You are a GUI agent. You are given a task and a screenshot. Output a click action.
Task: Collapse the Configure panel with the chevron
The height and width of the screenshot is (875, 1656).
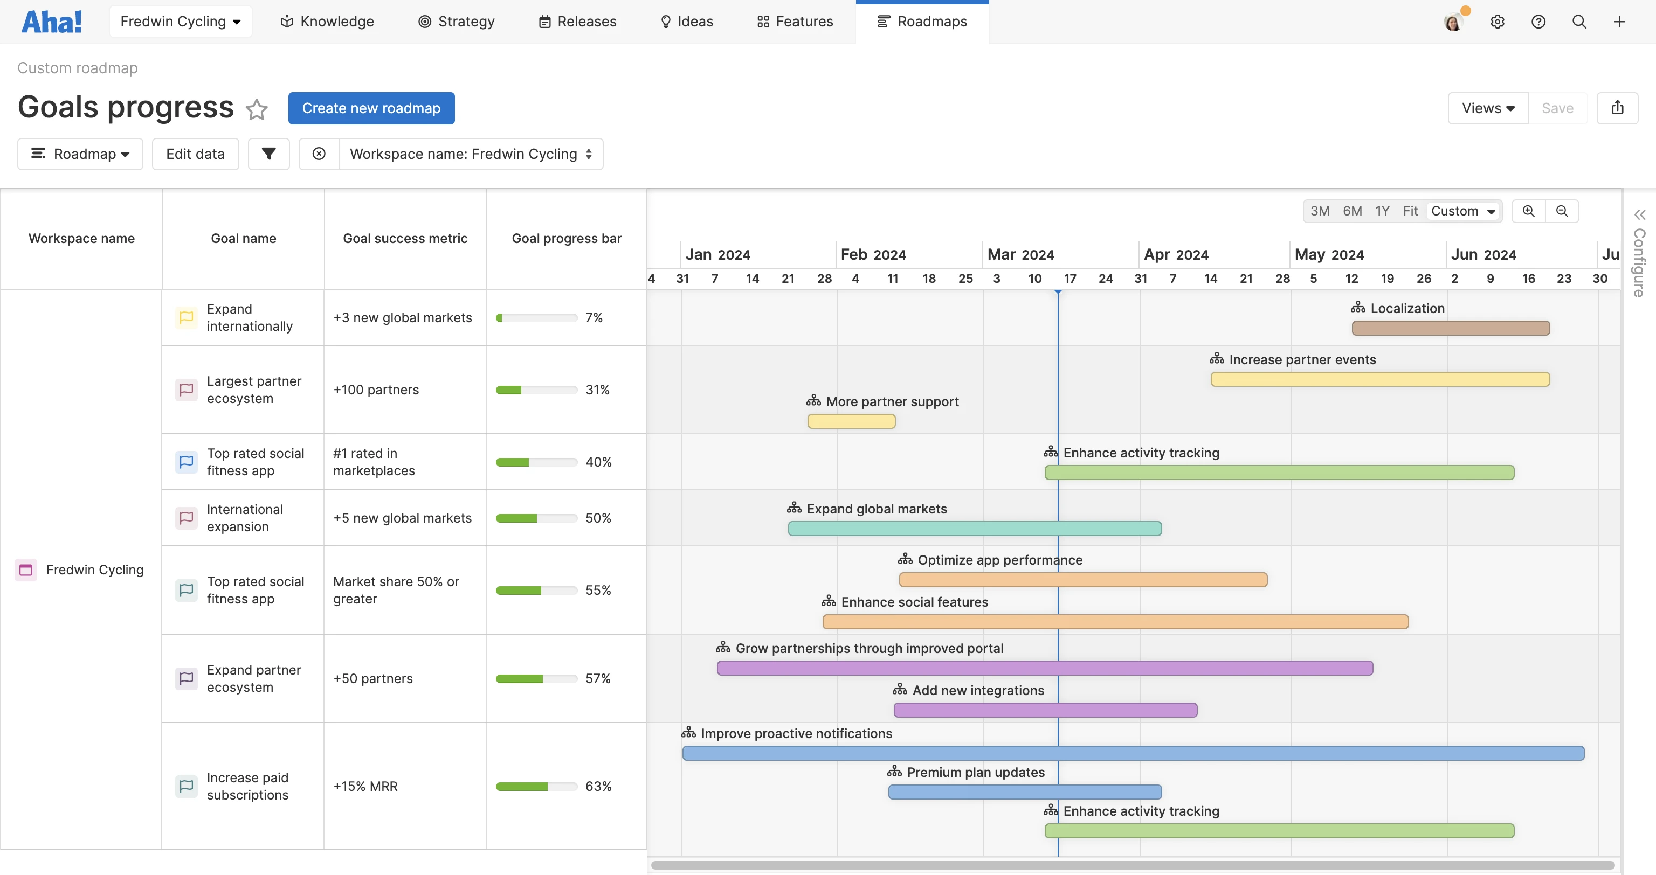1640,214
